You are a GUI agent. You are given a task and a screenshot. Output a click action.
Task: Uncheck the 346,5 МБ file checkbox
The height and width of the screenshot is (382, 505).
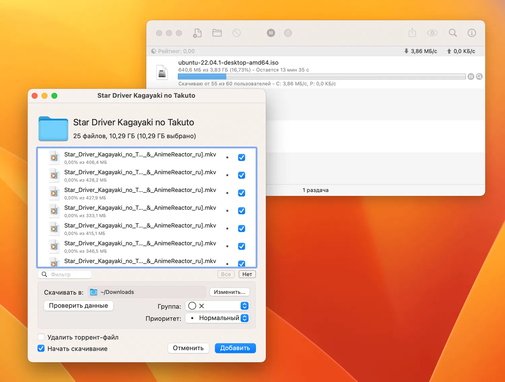(242, 246)
